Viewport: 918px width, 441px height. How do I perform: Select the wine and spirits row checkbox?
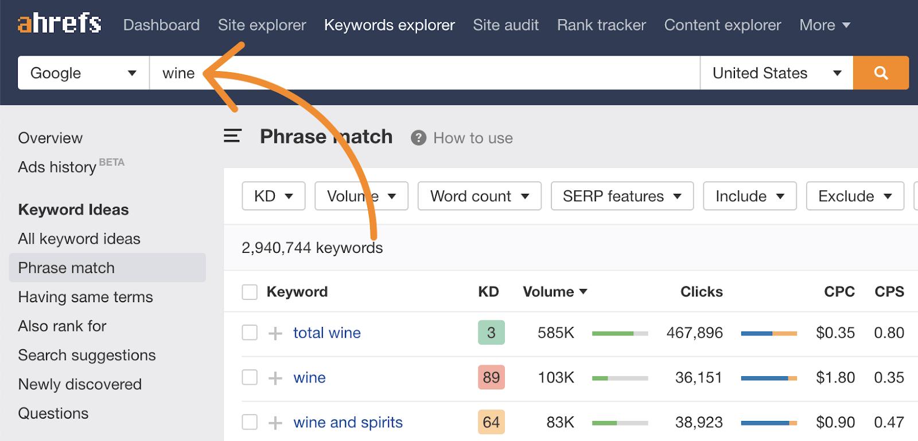[x=250, y=422]
